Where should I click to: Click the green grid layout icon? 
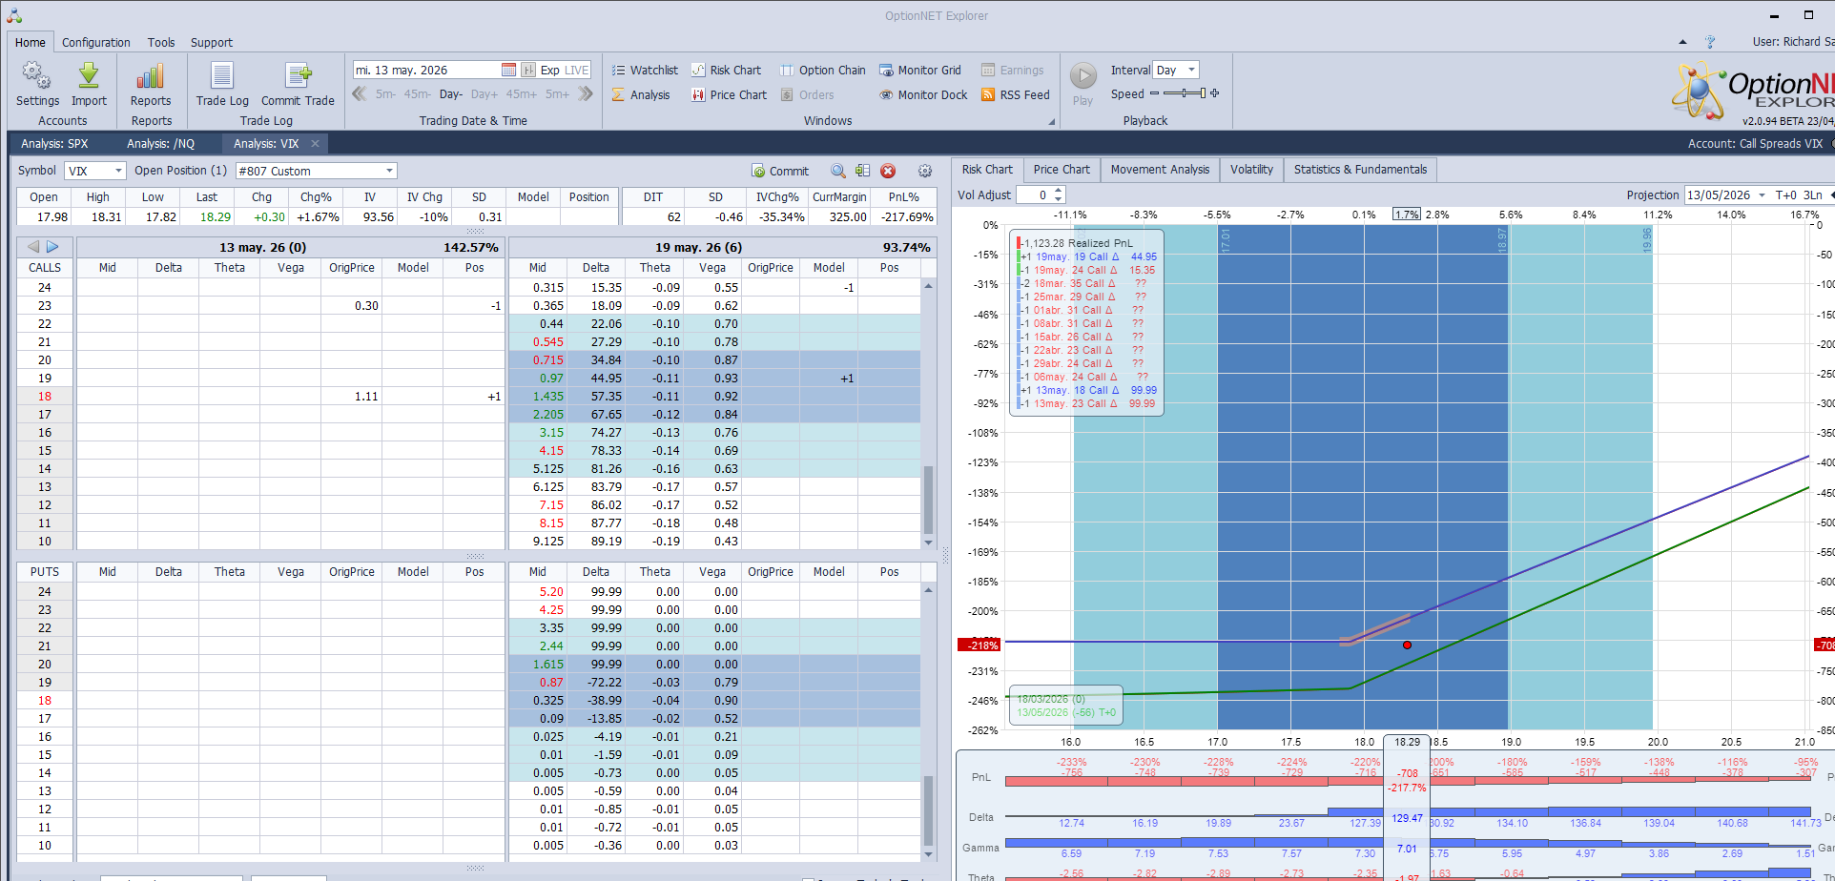click(862, 171)
